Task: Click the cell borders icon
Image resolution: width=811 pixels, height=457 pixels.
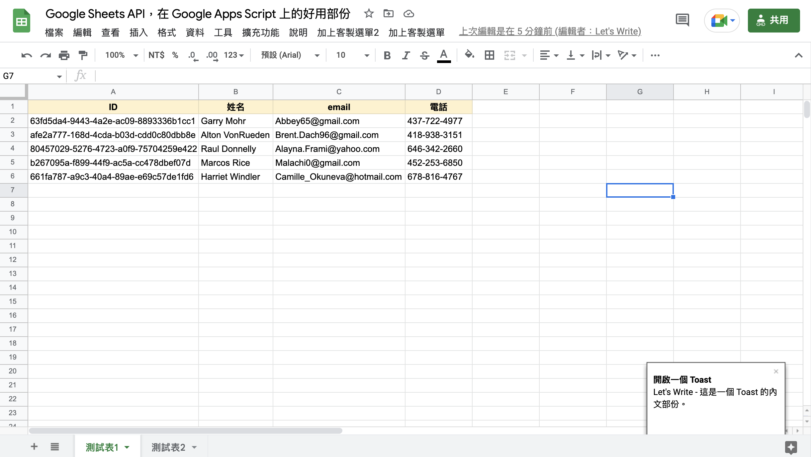Action: (x=489, y=54)
